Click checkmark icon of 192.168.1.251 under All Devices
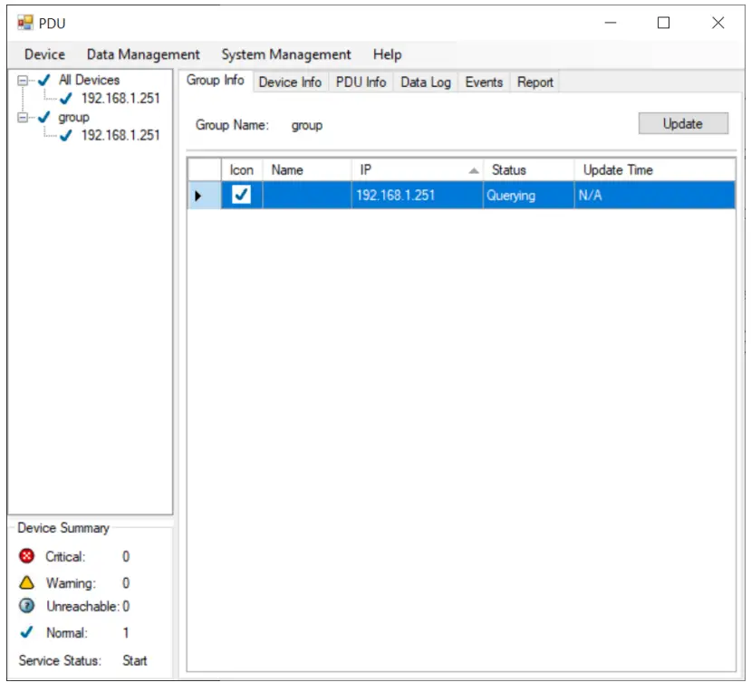The image size is (751, 692). (66, 98)
